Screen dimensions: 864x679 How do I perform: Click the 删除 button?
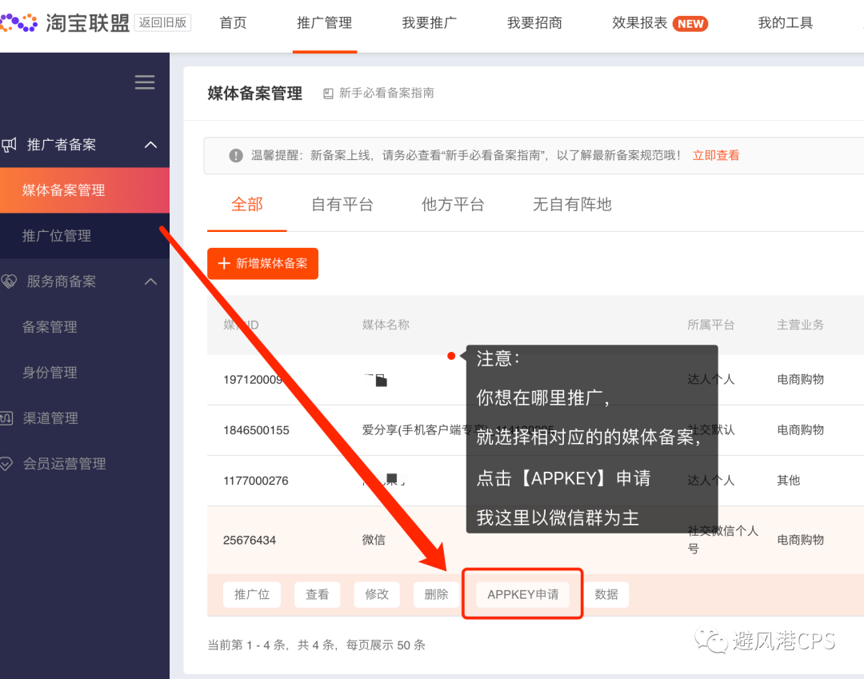point(437,594)
